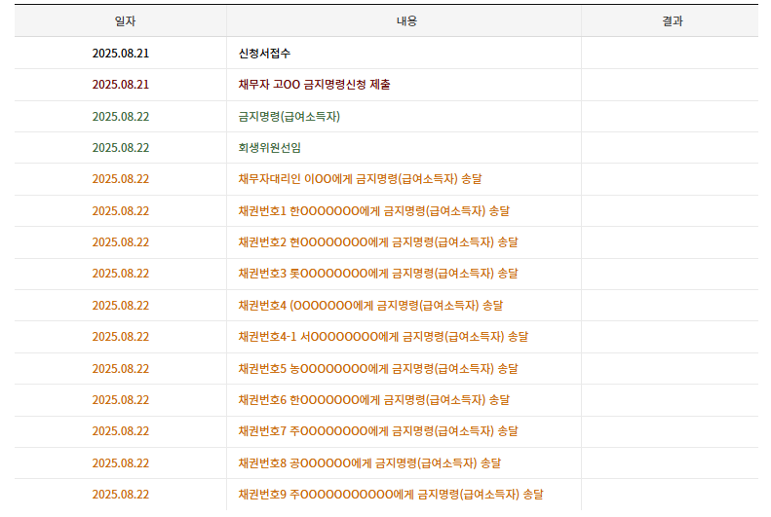Click the 채권번호3 롯OOOOOOOO 송달 entry
The height and width of the screenshot is (517, 771).
pos(378,274)
